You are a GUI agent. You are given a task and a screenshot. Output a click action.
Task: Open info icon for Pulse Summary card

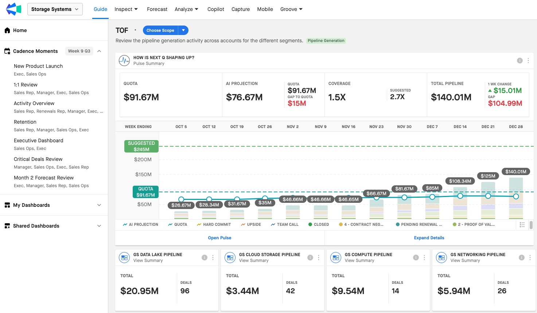pos(520,61)
